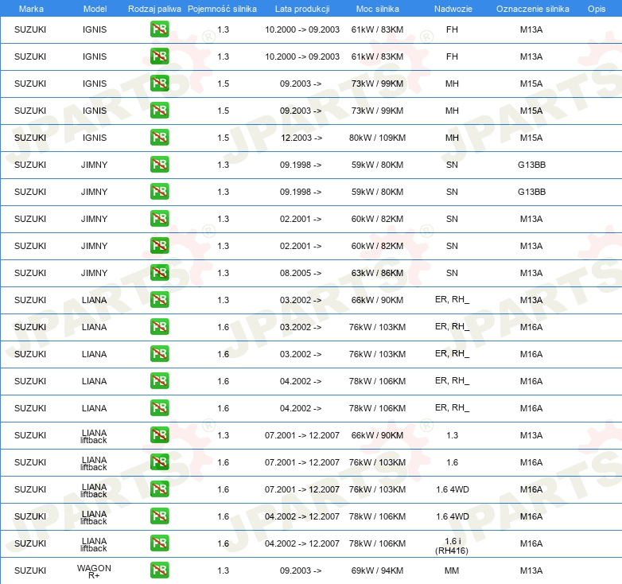Image resolution: width=622 pixels, height=584 pixels.
Task: Select the SN body cell in the 63kW / 86KM row
Action: (452, 273)
